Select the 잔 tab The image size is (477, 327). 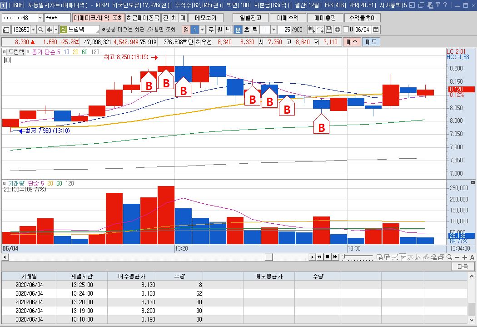point(166,18)
